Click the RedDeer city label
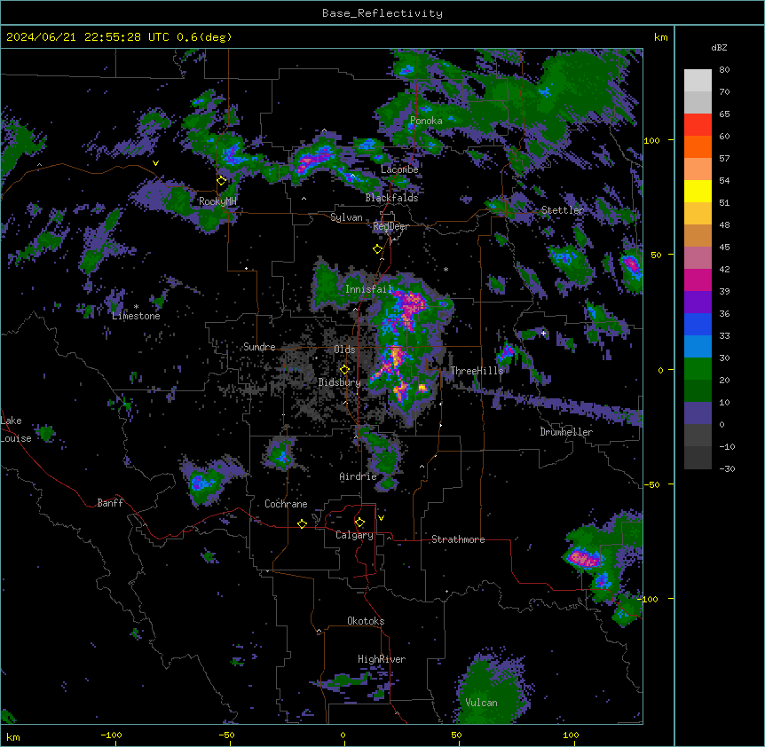 click(x=390, y=226)
